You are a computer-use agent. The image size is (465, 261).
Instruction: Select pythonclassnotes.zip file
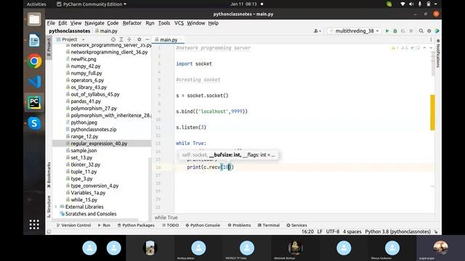pyautogui.click(x=94, y=129)
